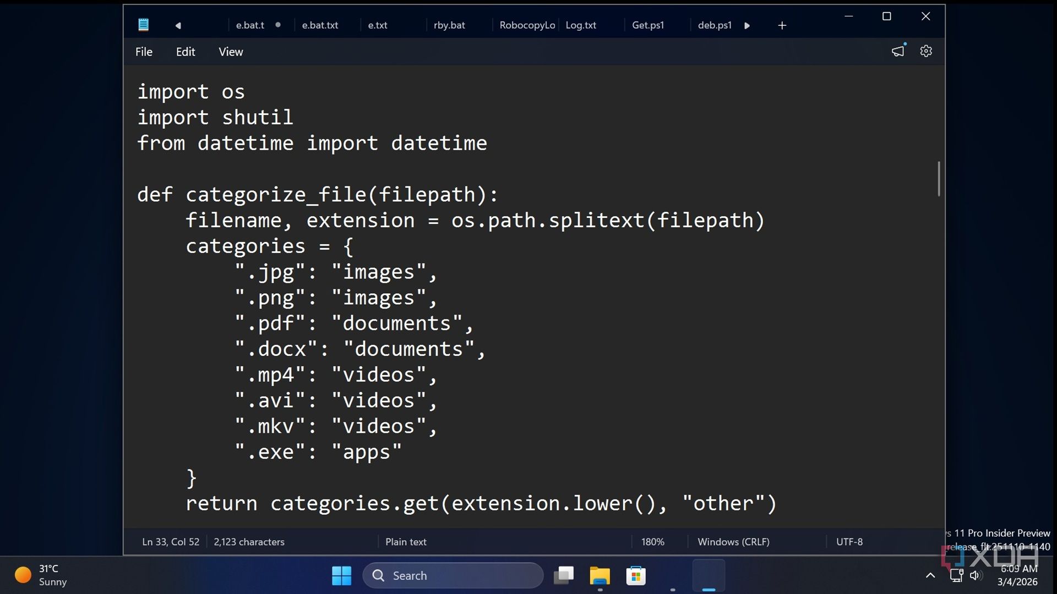Open Microsoft Store from taskbar
Image resolution: width=1057 pixels, height=594 pixels.
(x=636, y=576)
